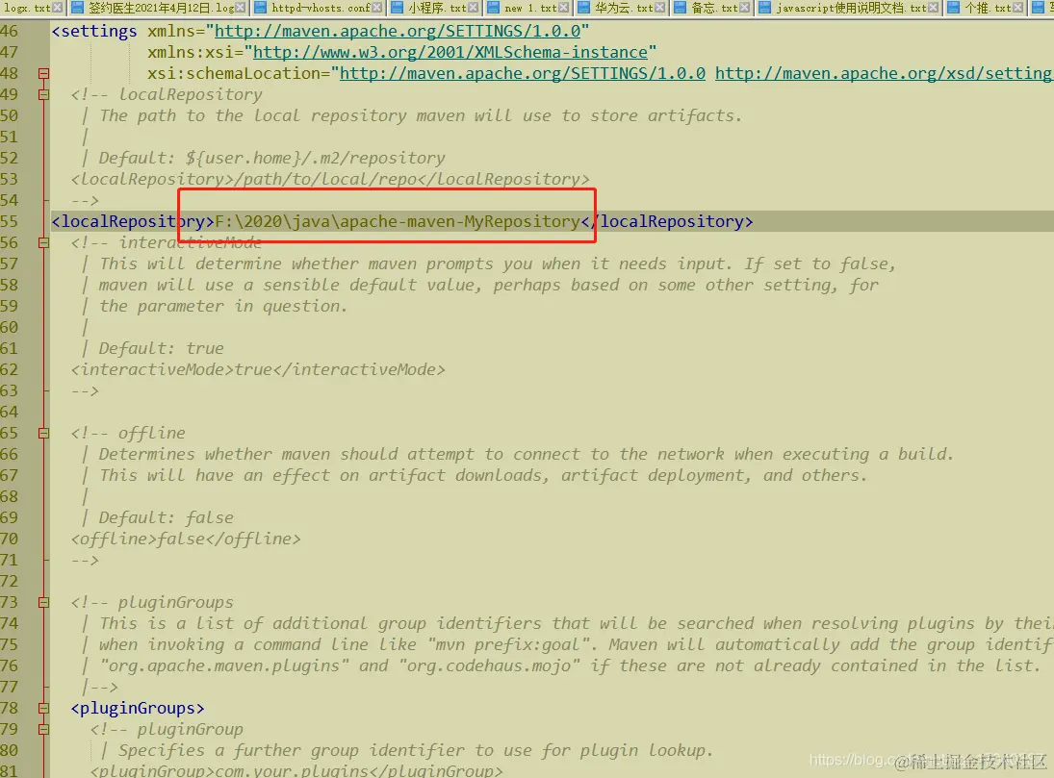Close the 个推.txt tab
This screenshot has width=1054, height=778.
click(x=1018, y=8)
